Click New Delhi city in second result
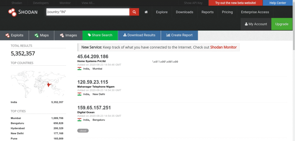 [99, 94]
